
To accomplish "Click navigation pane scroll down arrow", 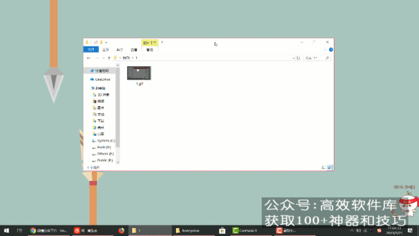I will tap(118, 162).
